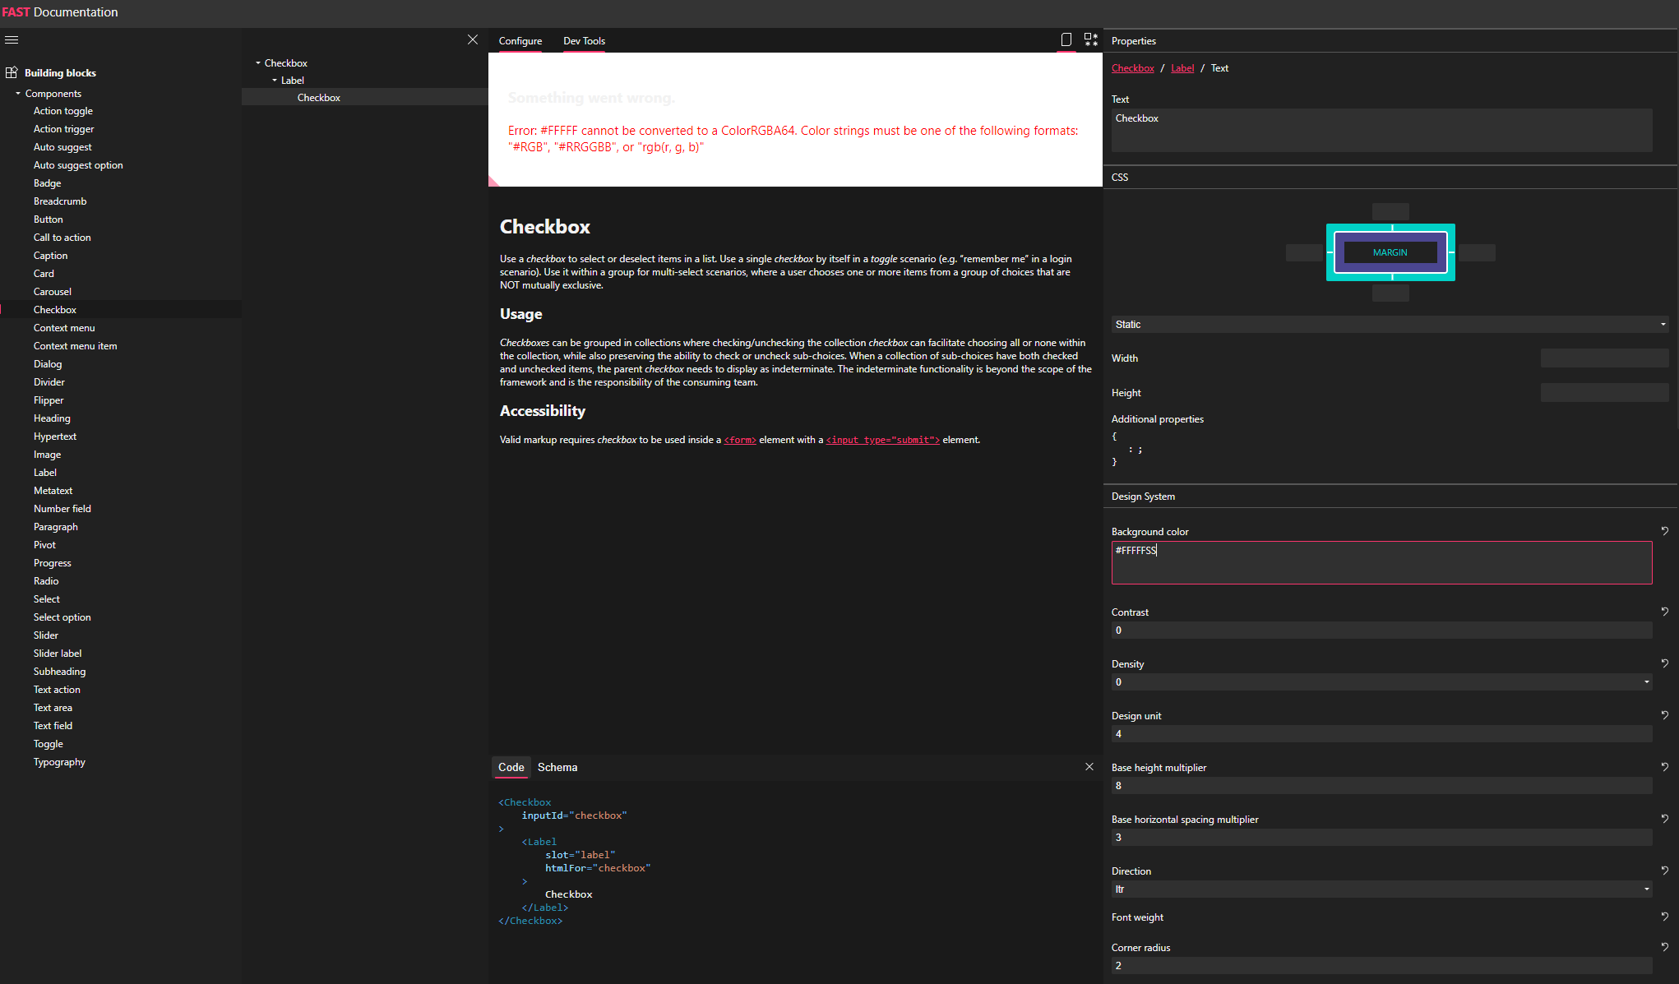The height and width of the screenshot is (984, 1679).
Task: Reset the Background color value
Action: point(1664,531)
